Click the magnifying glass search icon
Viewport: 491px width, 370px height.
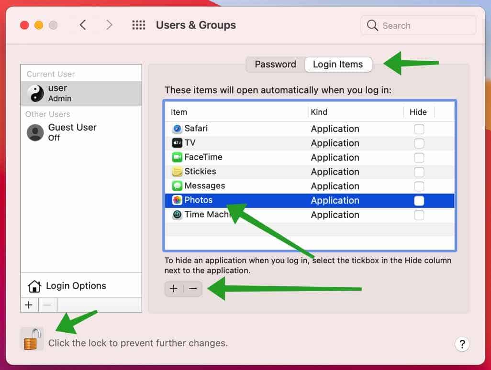(x=372, y=25)
